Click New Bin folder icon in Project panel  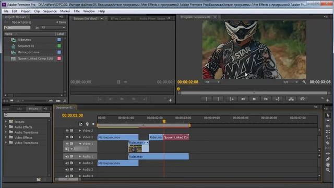tap(58, 101)
